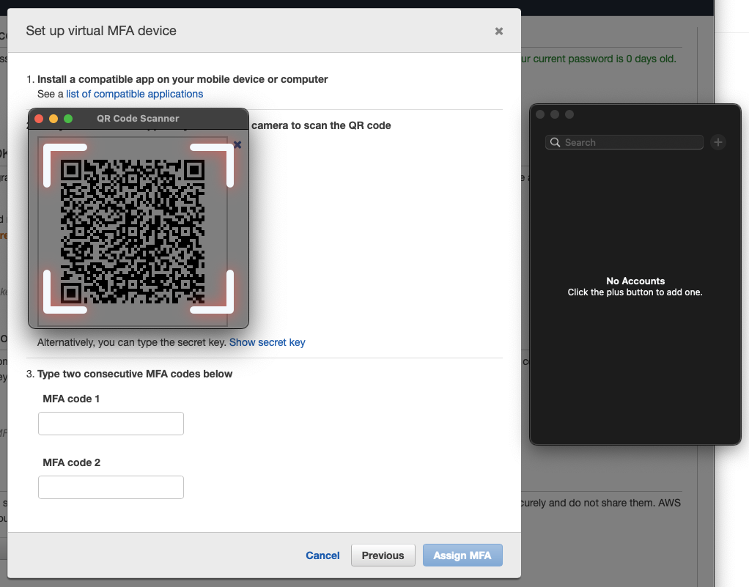This screenshot has height=587, width=749.
Task: Open the list of compatible applications link
Action: (x=134, y=94)
